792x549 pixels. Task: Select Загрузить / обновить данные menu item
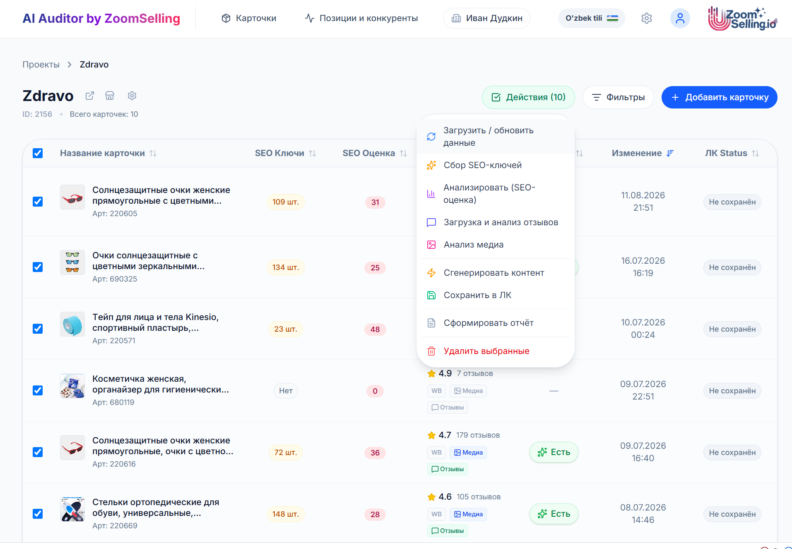(496, 137)
